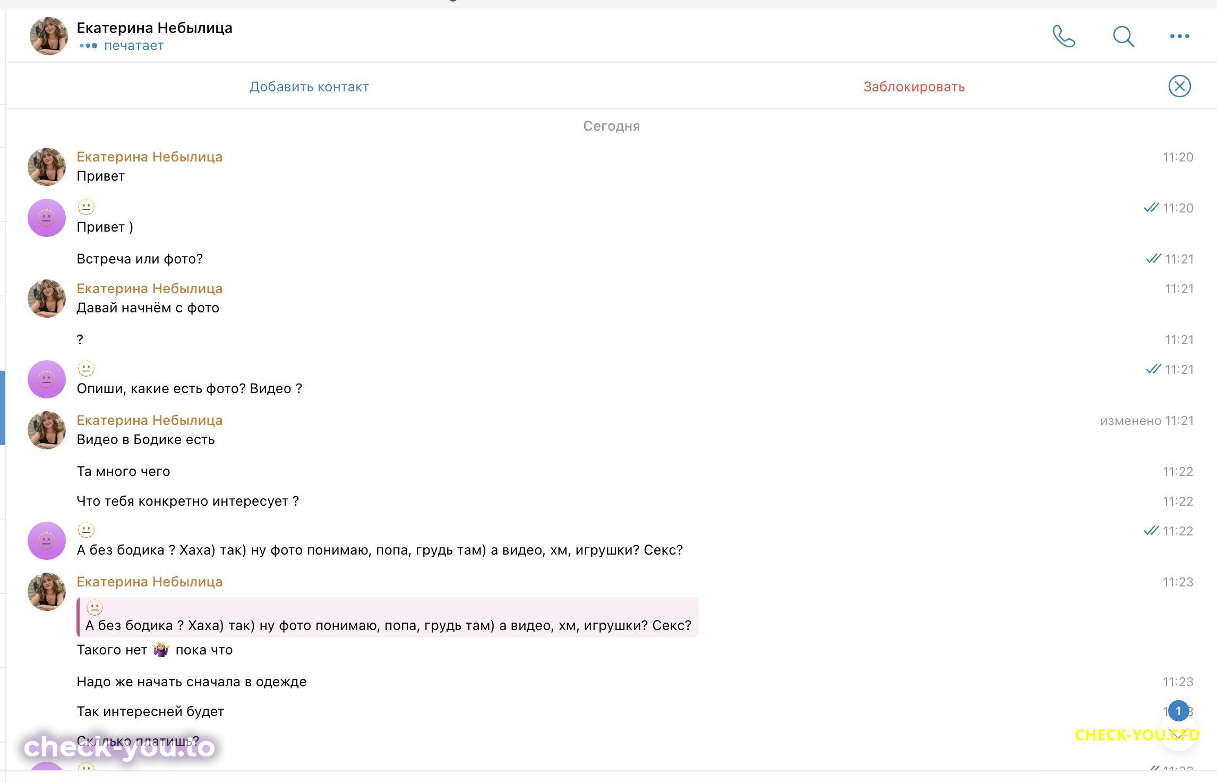Click sender avatar beside Привет message at 11:20

(x=47, y=167)
